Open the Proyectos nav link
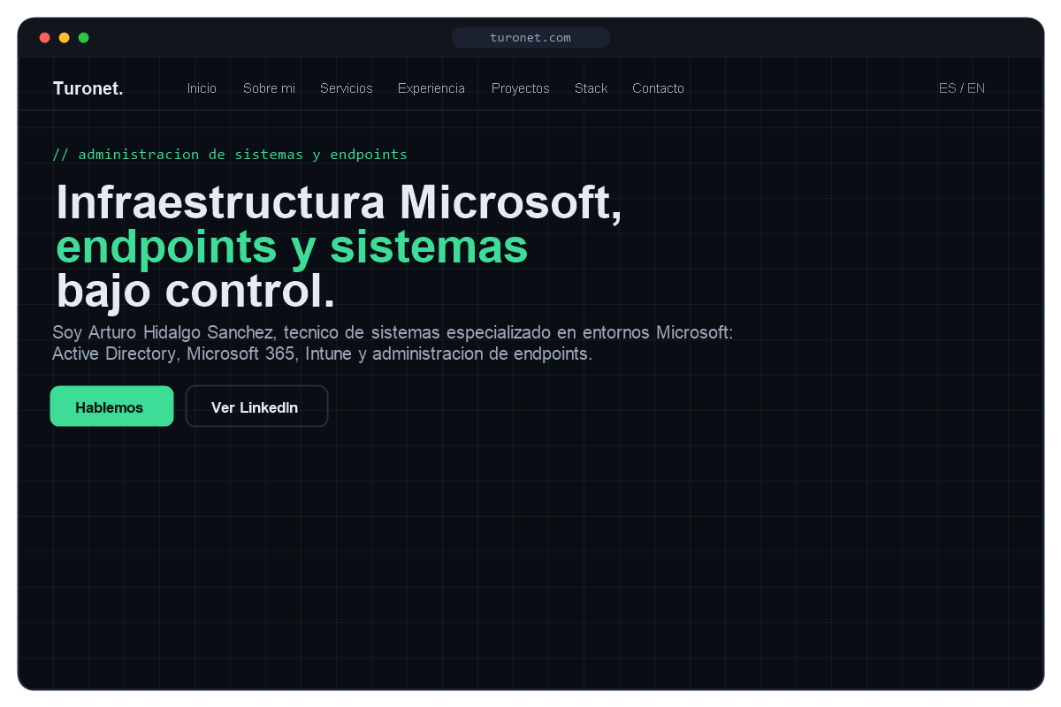 point(521,88)
